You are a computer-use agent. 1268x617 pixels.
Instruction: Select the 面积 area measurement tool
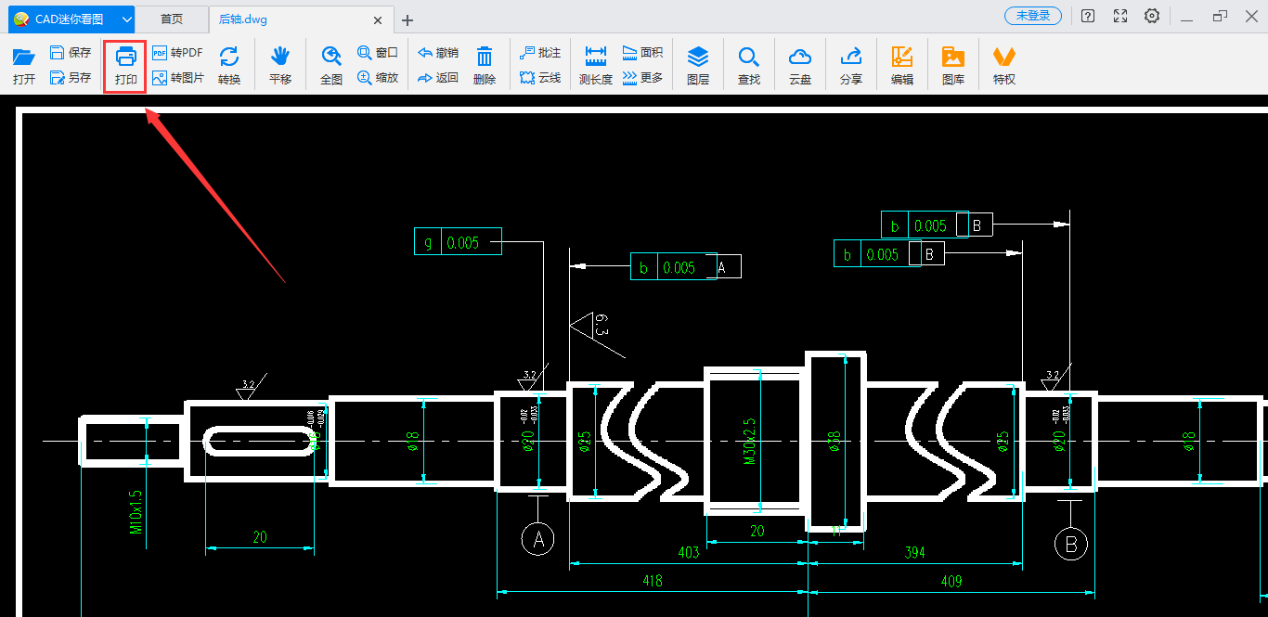(642, 53)
